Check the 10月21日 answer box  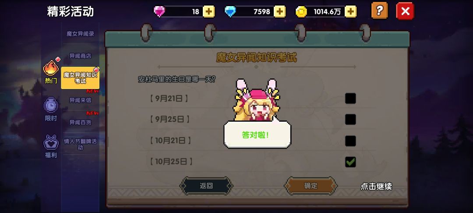pos(350,141)
